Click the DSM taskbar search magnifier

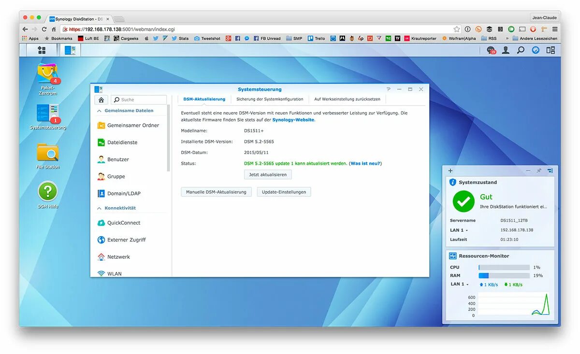[521, 50]
